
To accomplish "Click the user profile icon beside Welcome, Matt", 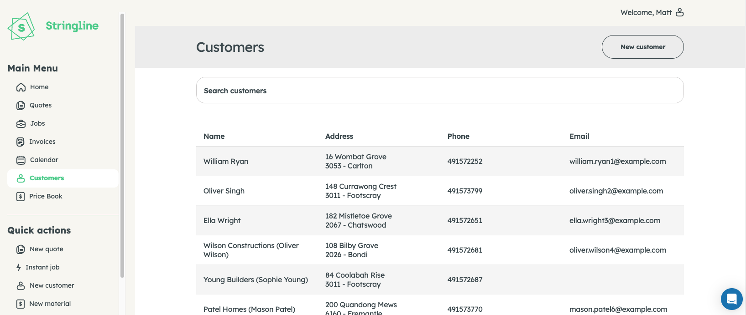I will [x=680, y=12].
